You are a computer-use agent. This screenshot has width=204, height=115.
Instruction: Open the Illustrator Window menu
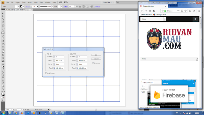point(47,2)
